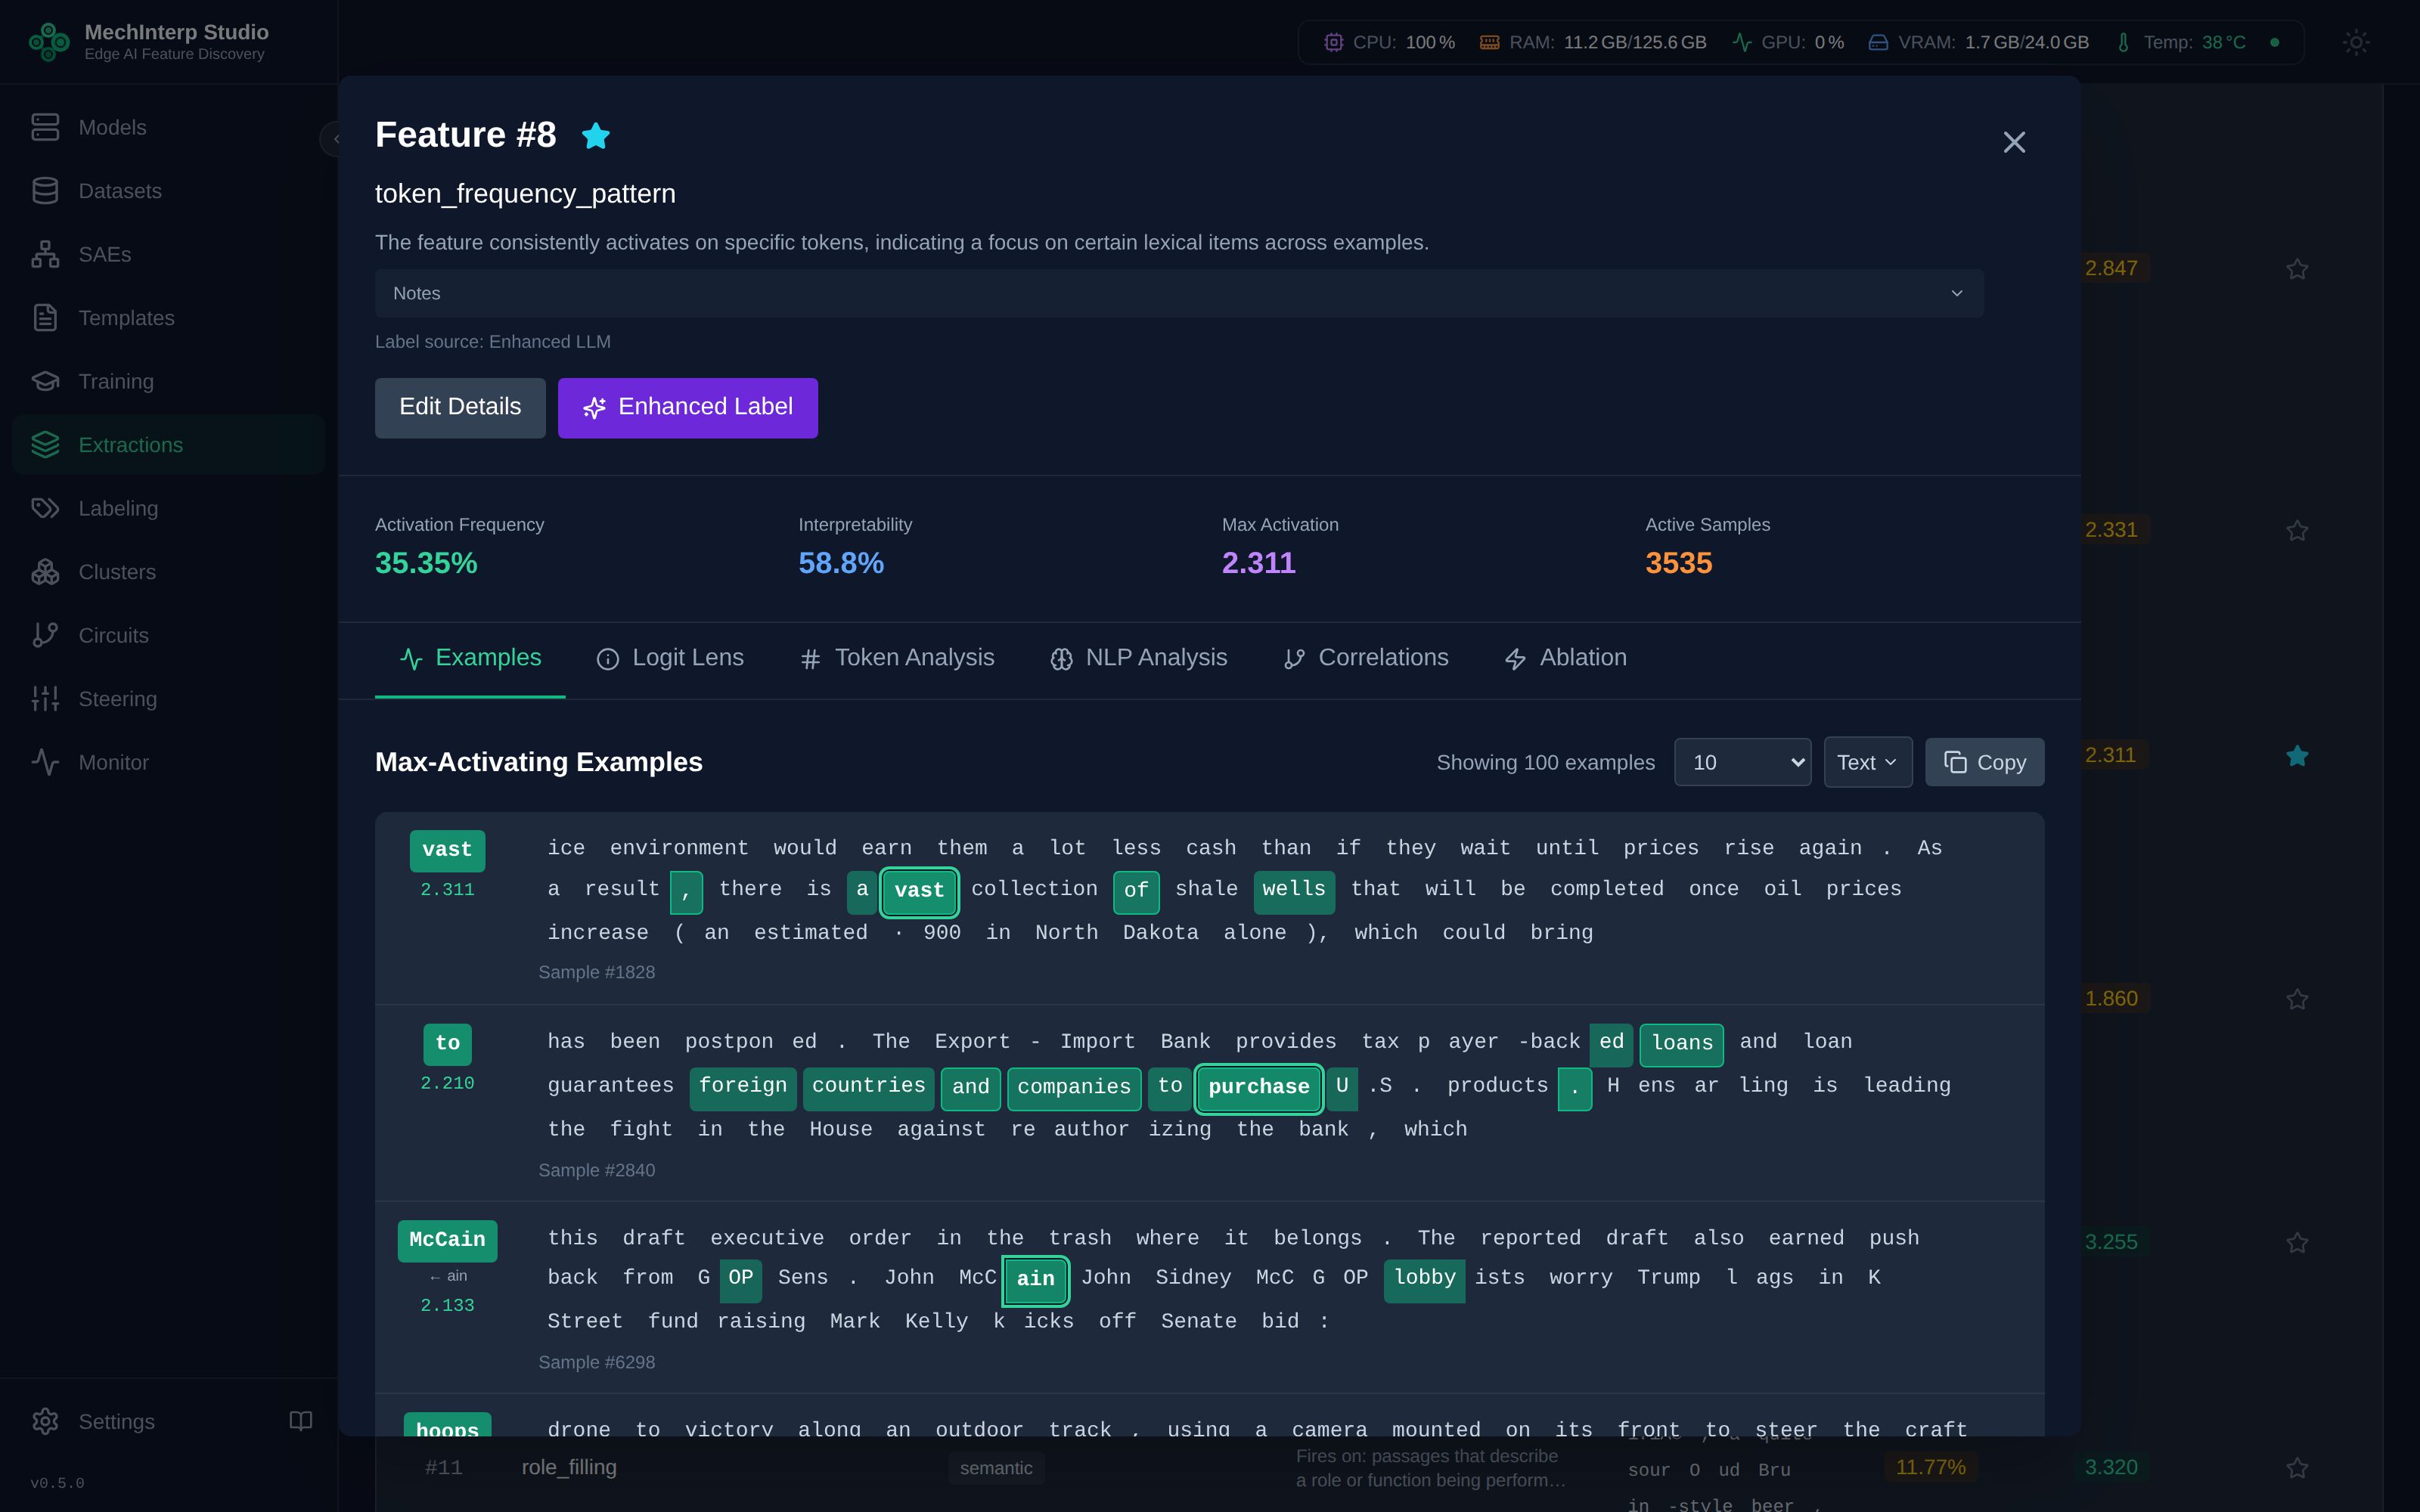Image resolution: width=2420 pixels, height=1512 pixels.
Task: Close the Feature #8 dialog
Action: pyautogui.click(x=2014, y=142)
